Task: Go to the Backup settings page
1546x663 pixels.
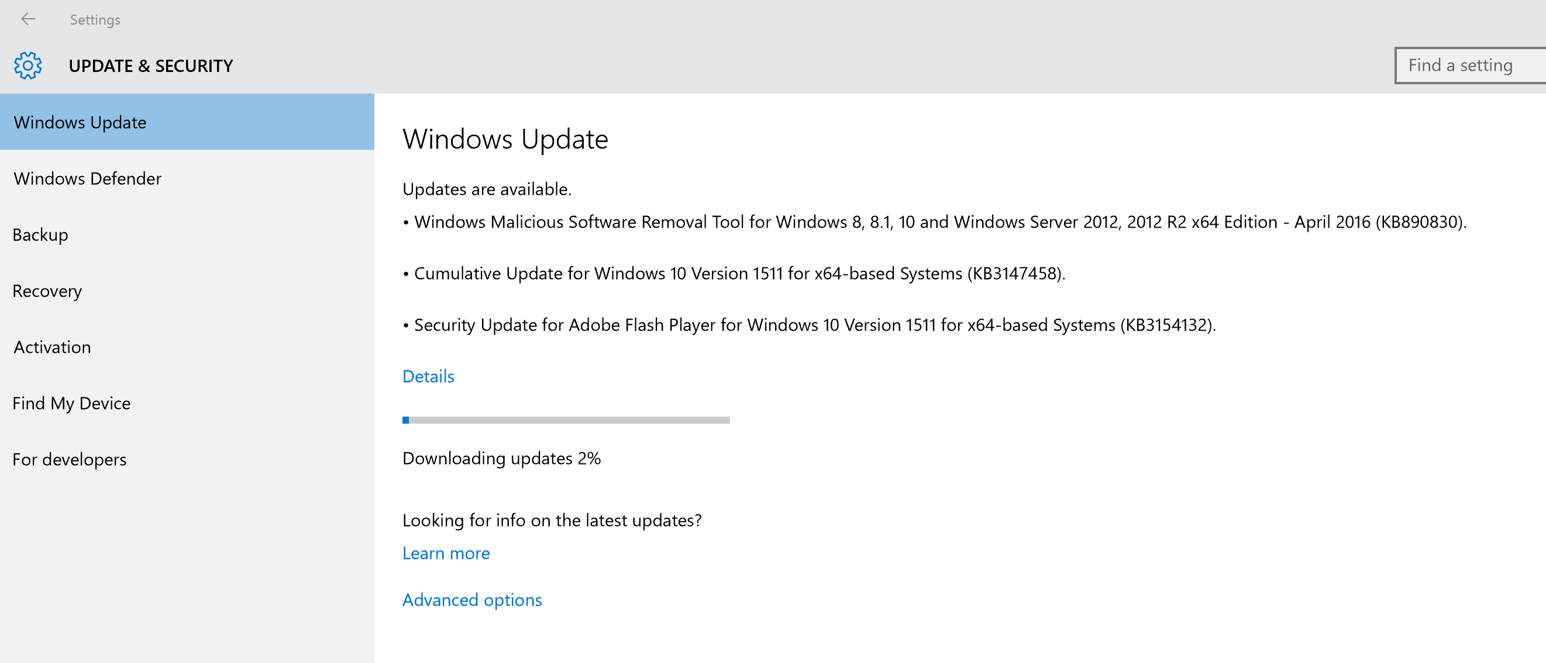Action: 40,235
